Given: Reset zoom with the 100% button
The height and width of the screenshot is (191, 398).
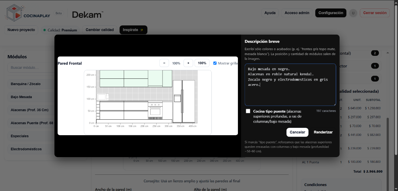Looking at the screenshot, I should point(202,63).
